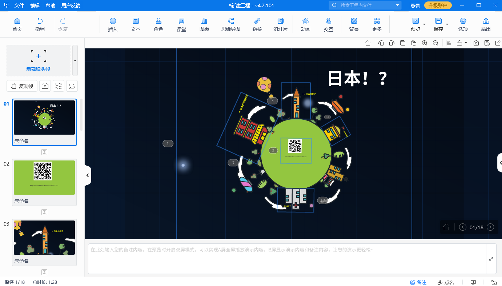Open the 幻灯片 slideshow tool
The width and height of the screenshot is (502, 286).
(280, 24)
